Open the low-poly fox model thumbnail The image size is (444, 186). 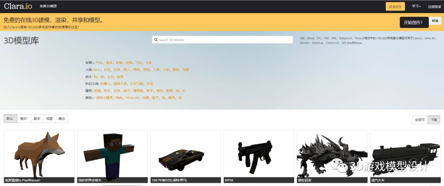coord(39,157)
